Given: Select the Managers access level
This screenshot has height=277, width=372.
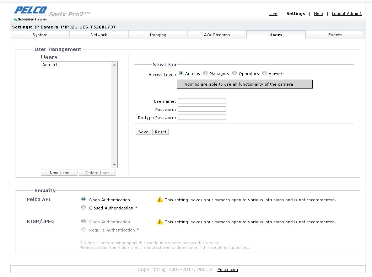Looking at the screenshot, I should (205, 73).
